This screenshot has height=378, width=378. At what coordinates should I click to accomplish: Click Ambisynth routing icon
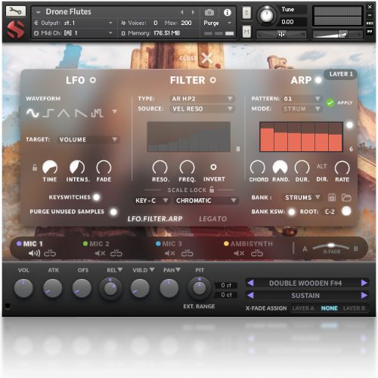[257, 253]
